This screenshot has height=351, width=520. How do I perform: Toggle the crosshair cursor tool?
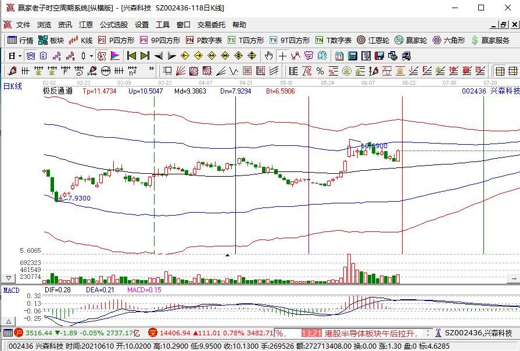[282, 56]
